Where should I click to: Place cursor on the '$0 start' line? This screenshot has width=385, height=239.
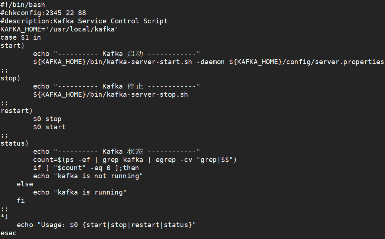(x=49, y=127)
